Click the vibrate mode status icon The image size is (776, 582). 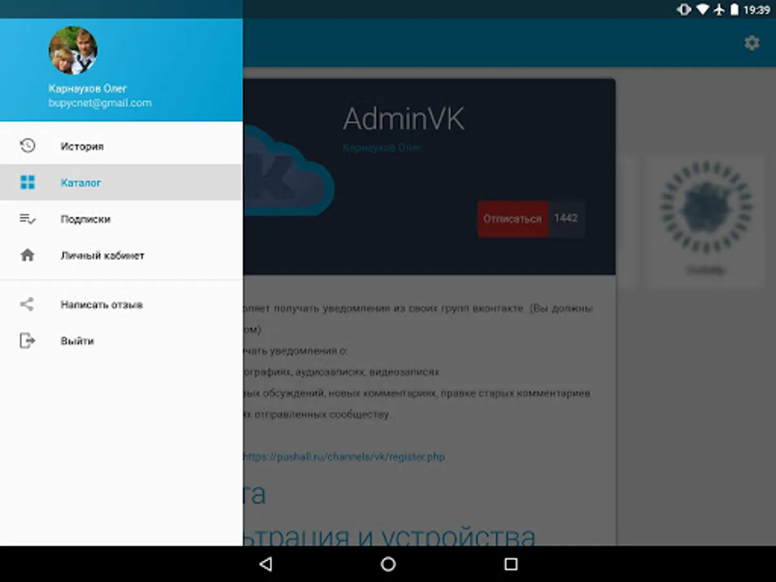683,10
